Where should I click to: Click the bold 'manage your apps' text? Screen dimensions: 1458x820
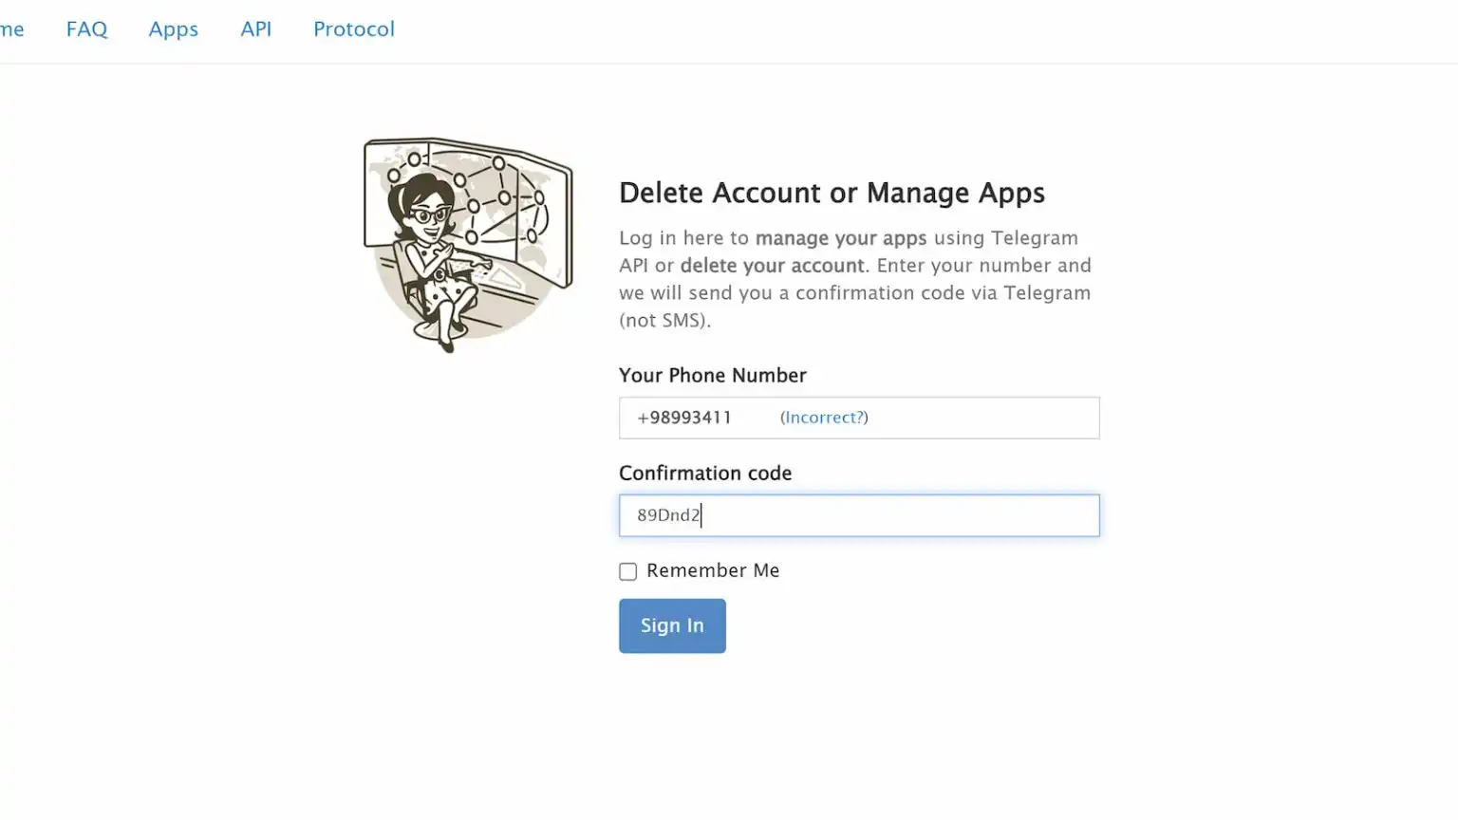840,238
